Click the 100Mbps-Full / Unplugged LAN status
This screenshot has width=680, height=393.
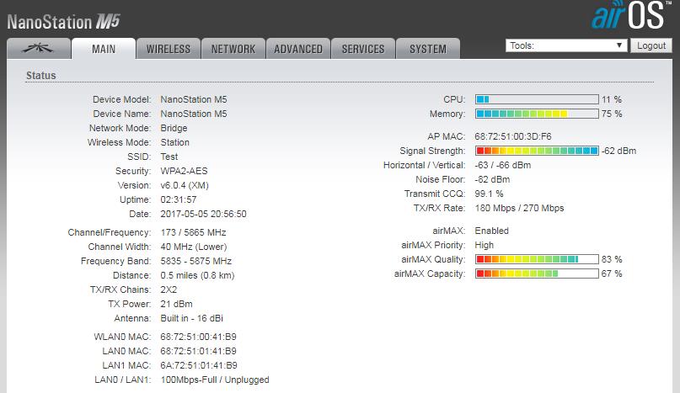tap(215, 380)
